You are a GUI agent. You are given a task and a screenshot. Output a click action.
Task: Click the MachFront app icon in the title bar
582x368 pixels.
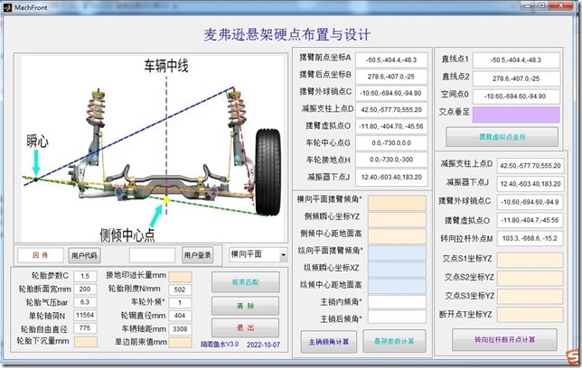click(x=8, y=7)
